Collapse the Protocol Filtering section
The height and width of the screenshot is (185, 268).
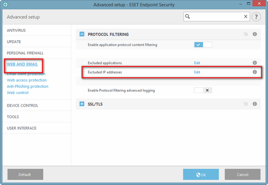82,34
